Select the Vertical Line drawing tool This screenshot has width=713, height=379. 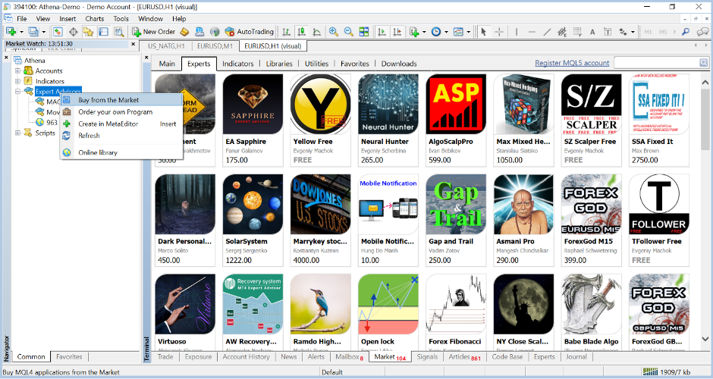(516, 32)
